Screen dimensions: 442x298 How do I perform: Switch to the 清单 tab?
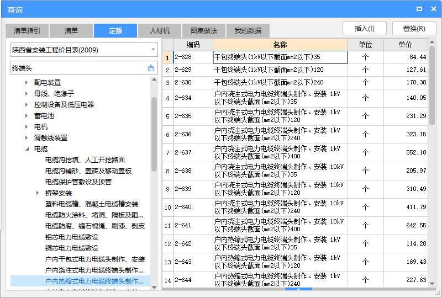71,31
